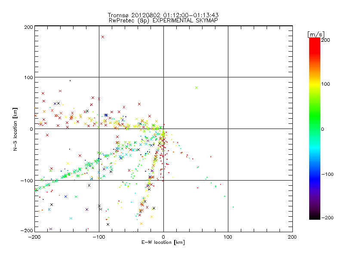Click the colorbar label '100'
The width and height of the screenshot is (344, 258).
[326, 84]
